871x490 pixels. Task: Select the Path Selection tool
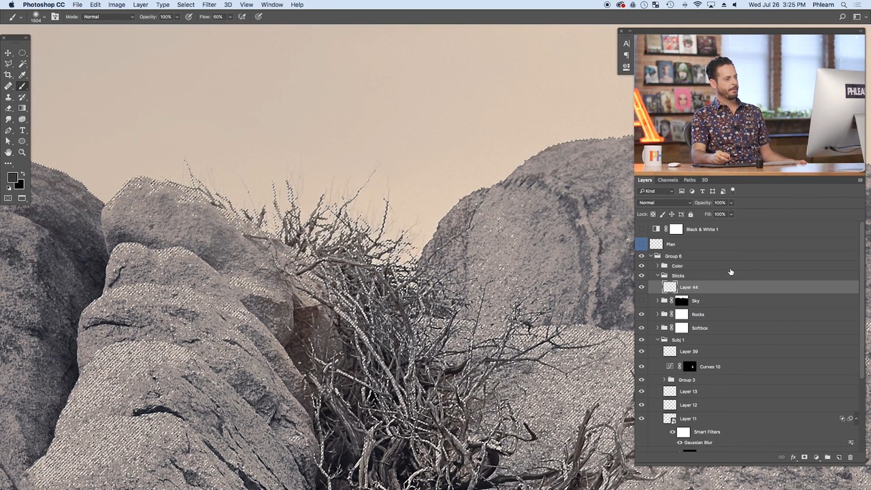point(8,141)
